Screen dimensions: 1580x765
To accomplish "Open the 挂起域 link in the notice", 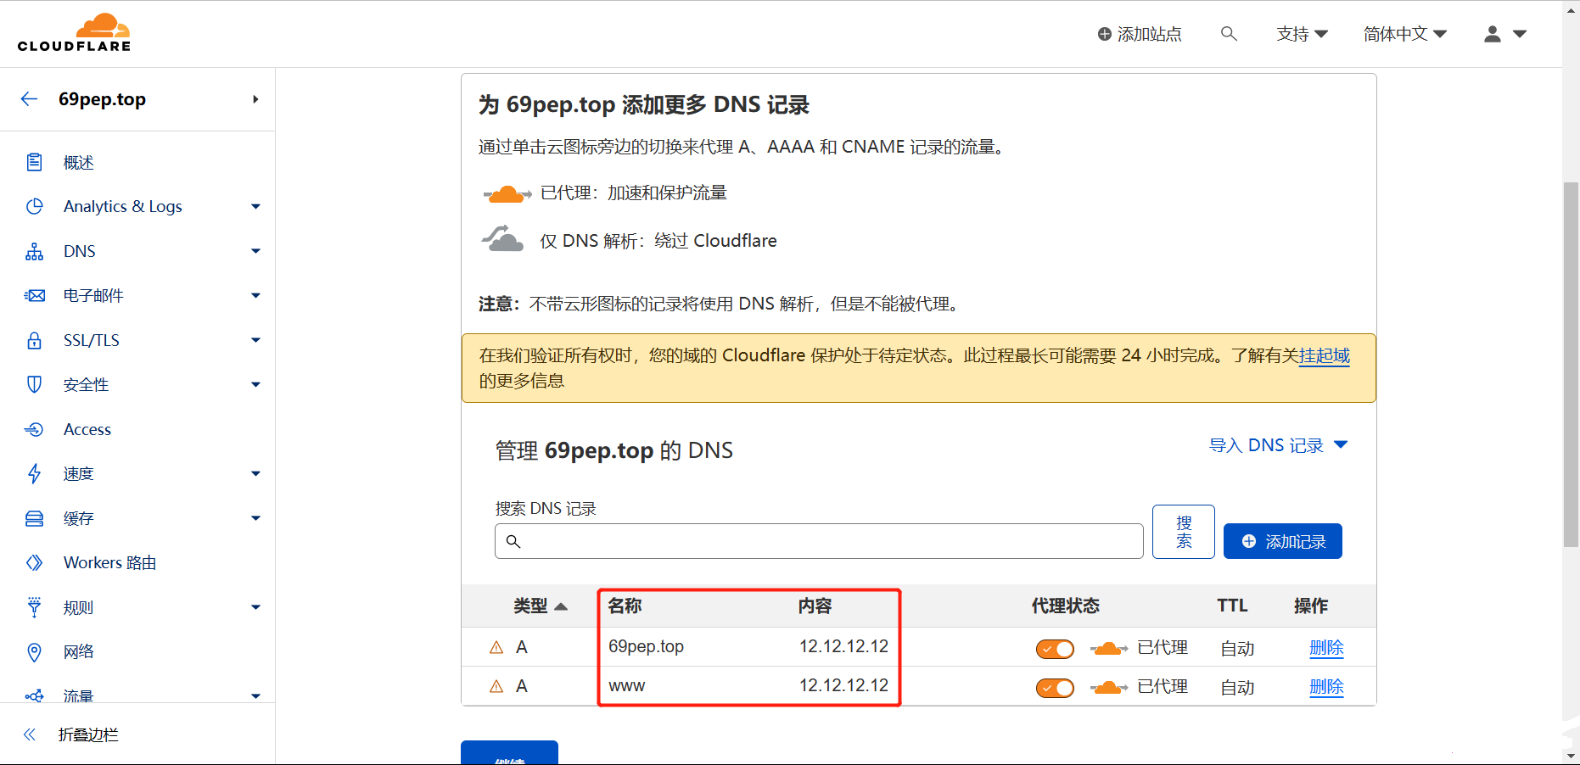I will (1325, 355).
